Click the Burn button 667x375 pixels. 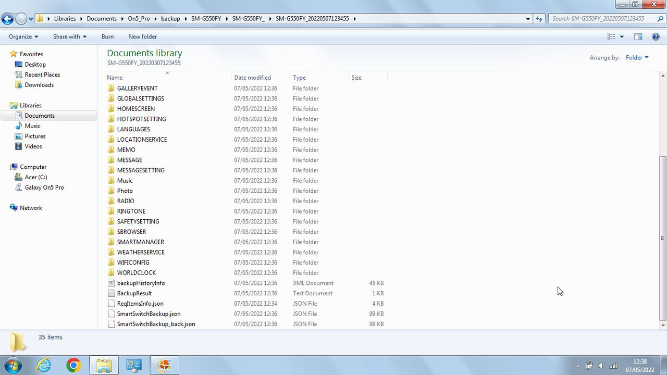[107, 36]
